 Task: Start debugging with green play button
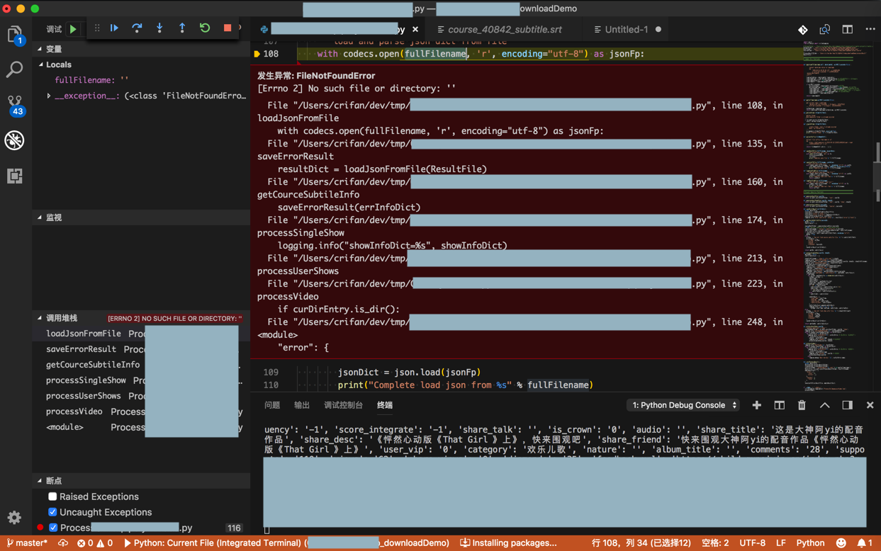73,29
